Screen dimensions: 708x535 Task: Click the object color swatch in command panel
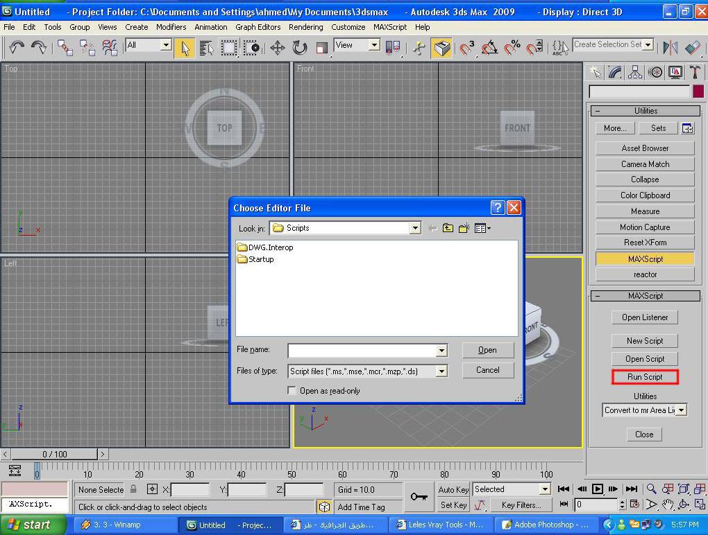(x=698, y=91)
